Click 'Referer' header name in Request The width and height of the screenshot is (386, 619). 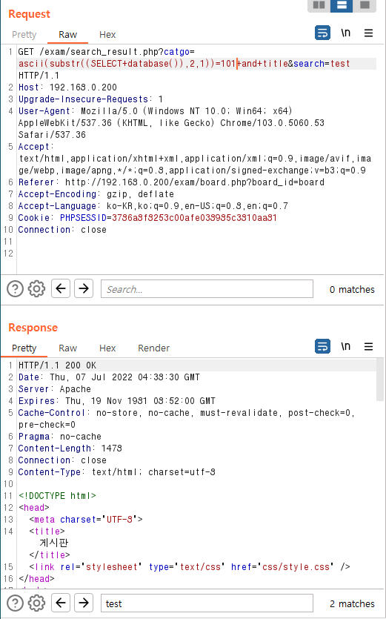coord(36,182)
